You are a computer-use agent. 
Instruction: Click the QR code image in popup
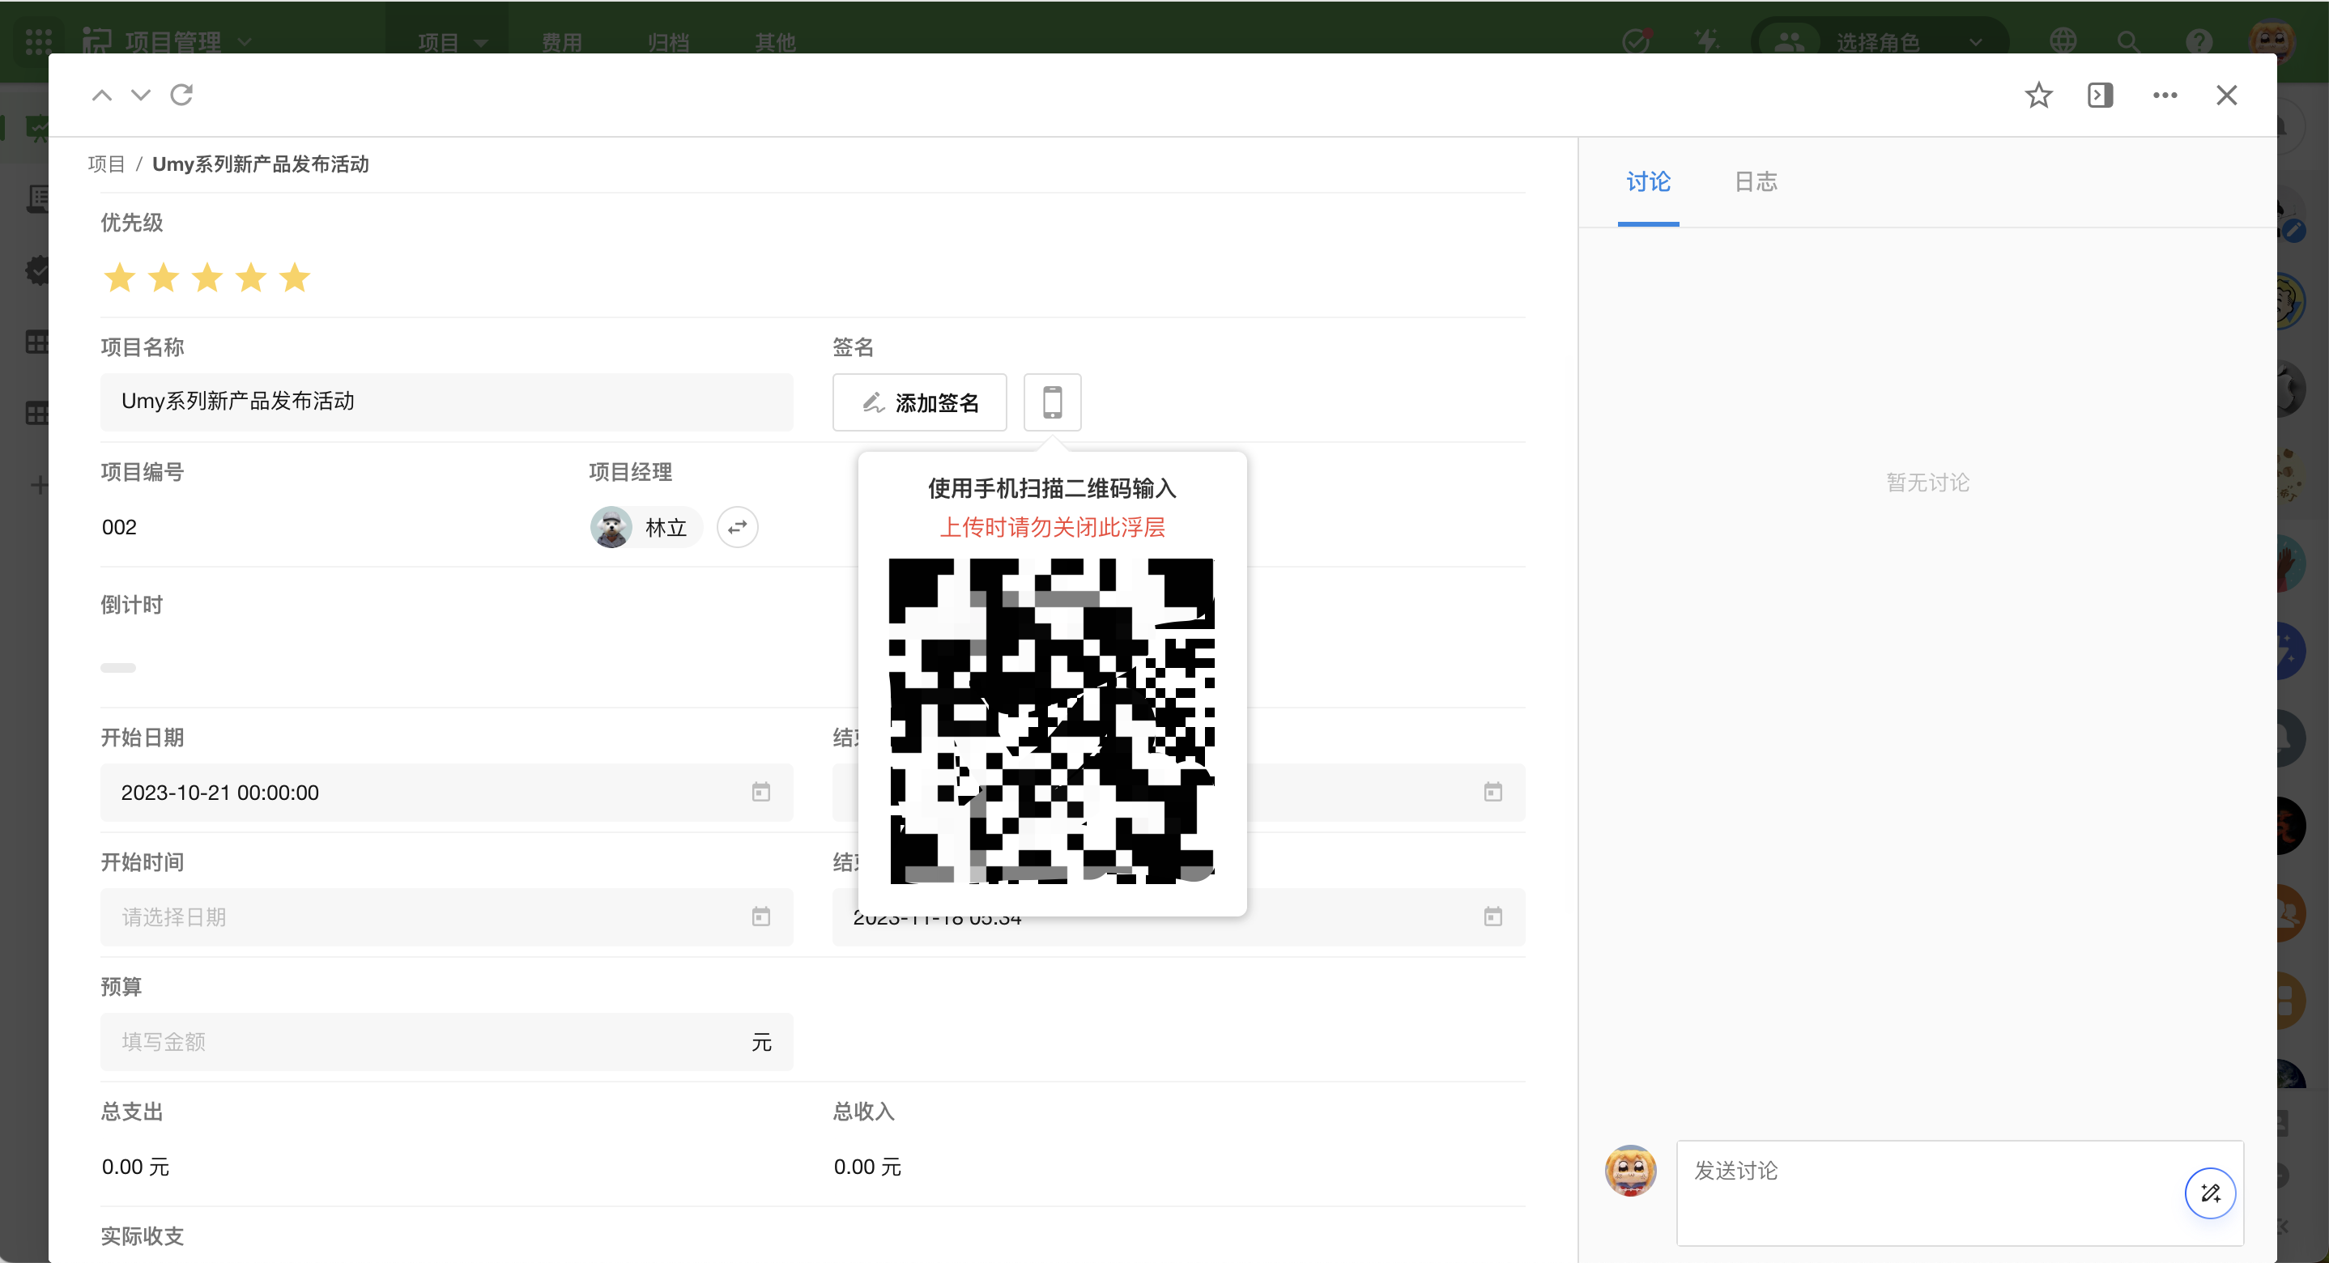pos(1053,721)
